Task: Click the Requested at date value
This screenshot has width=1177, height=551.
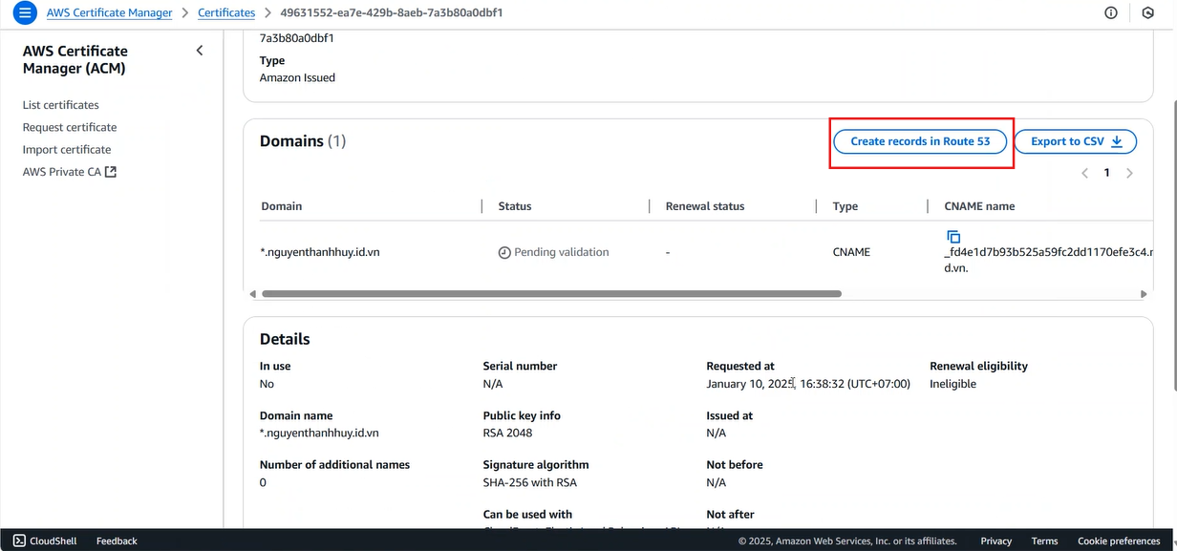Action: pyautogui.click(x=808, y=384)
